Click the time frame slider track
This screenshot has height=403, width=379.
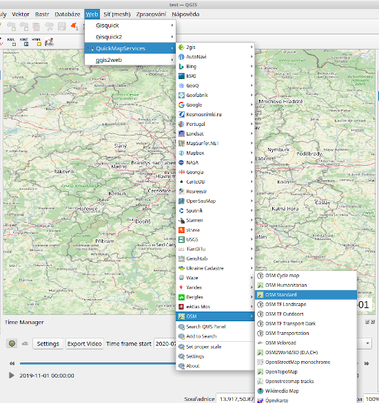98,363
